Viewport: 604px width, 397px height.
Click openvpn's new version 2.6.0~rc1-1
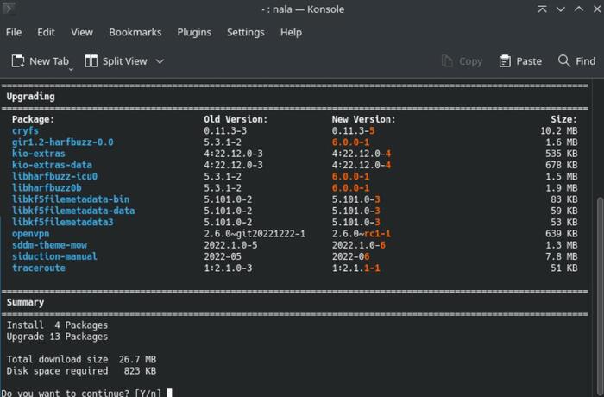coord(362,234)
